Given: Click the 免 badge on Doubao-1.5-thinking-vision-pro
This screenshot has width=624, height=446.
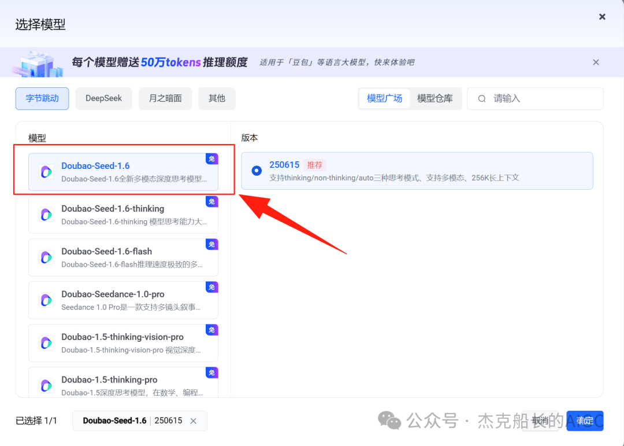Looking at the screenshot, I should 211,330.
